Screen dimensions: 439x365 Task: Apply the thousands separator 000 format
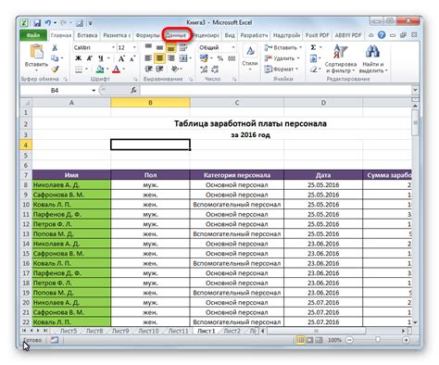tap(232, 58)
